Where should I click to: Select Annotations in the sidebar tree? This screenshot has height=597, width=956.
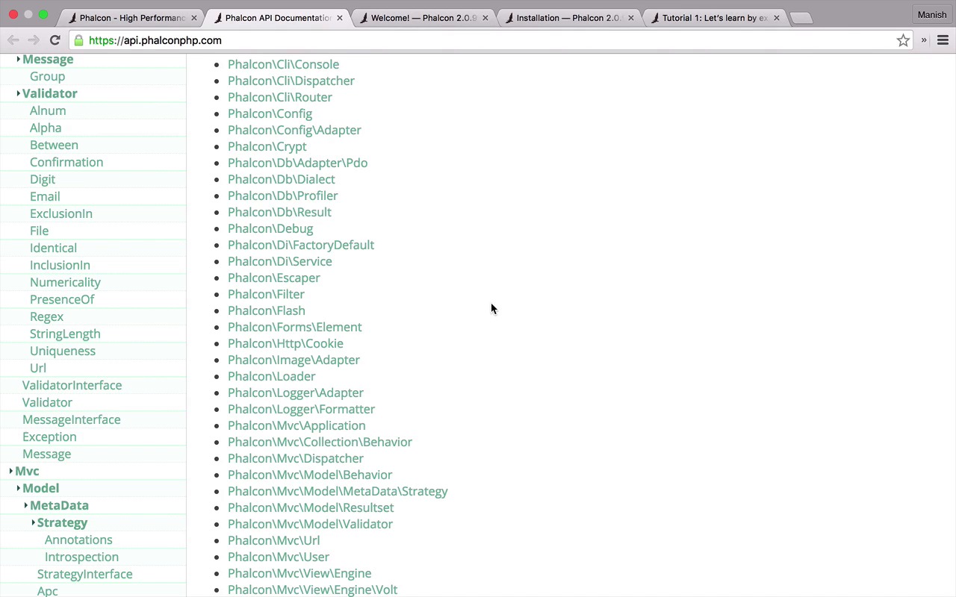click(x=78, y=540)
